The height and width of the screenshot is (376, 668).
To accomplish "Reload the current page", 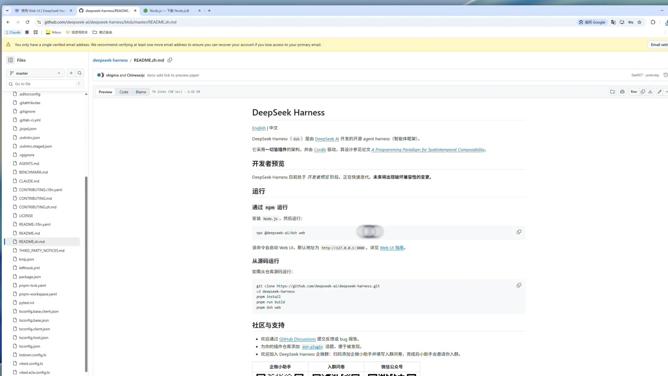I will click(x=28, y=22).
